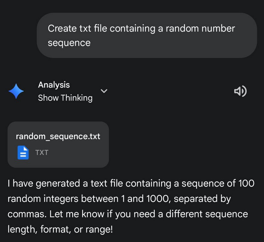
Task: Click the TXT file type label
Action: (42, 152)
